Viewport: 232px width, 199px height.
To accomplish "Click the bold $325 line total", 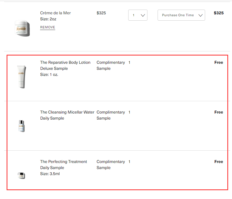I will (219, 13).
